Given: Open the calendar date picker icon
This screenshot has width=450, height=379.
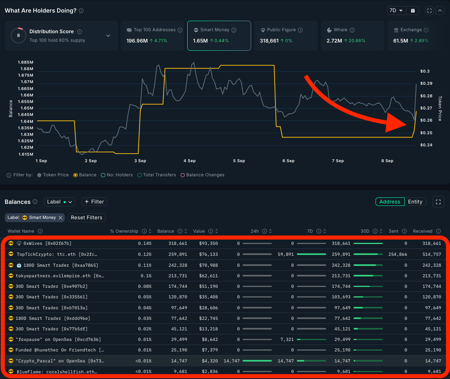Looking at the screenshot, I should pos(413,11).
